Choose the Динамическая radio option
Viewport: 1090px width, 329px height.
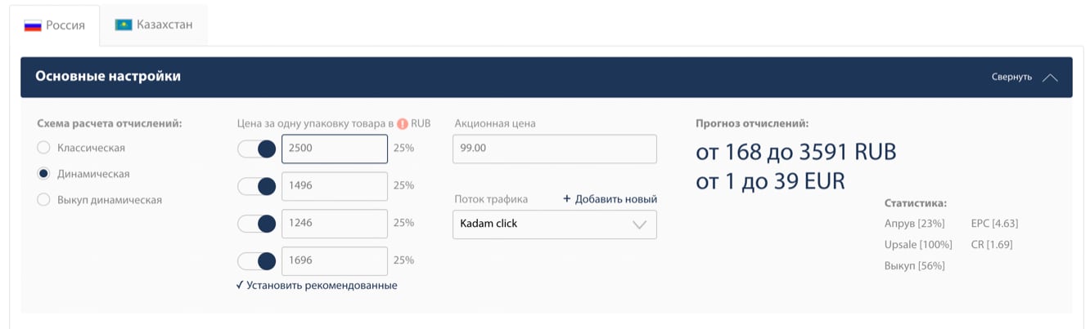(x=44, y=174)
